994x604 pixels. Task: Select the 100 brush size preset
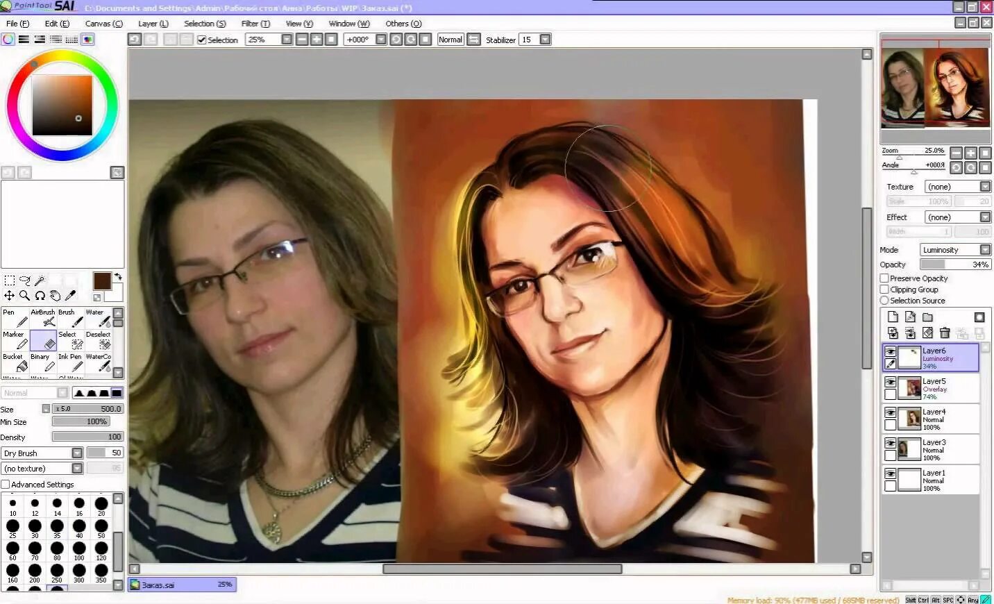(x=79, y=551)
